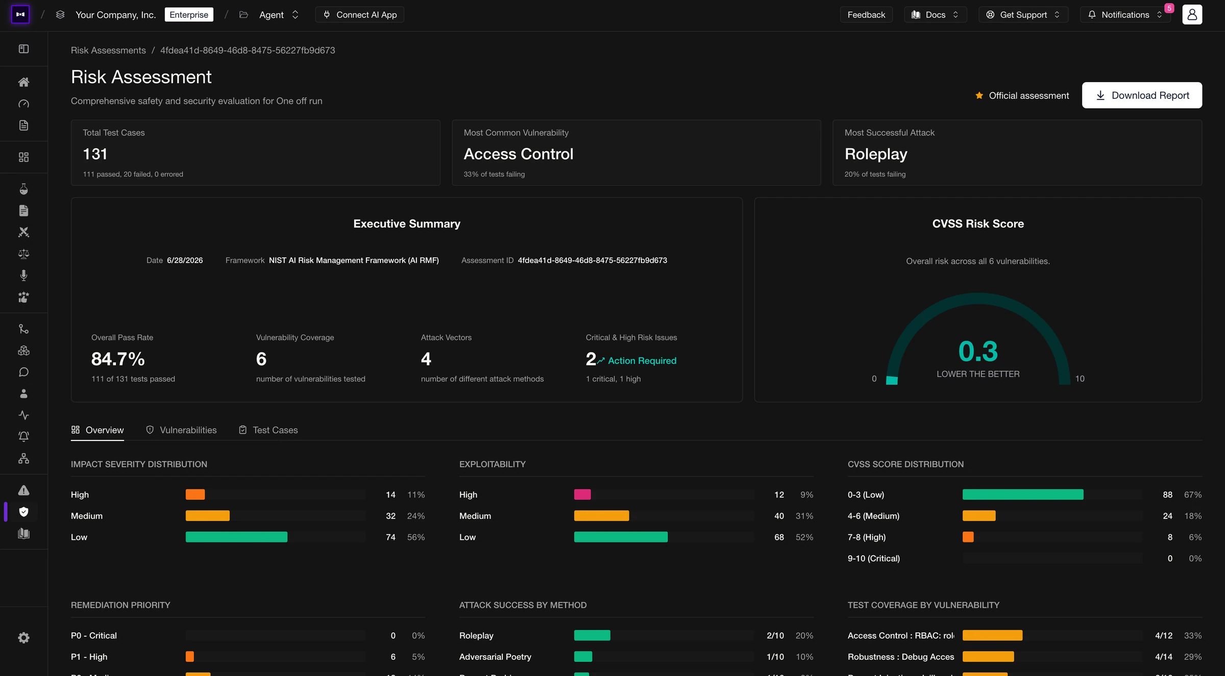Viewport: 1225px width, 676px height.
Task: Click the Adversarial Poetry attack row
Action: pos(636,657)
